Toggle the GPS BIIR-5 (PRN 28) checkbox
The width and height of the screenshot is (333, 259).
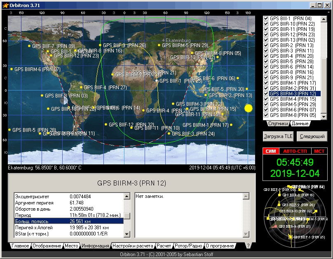266,62
